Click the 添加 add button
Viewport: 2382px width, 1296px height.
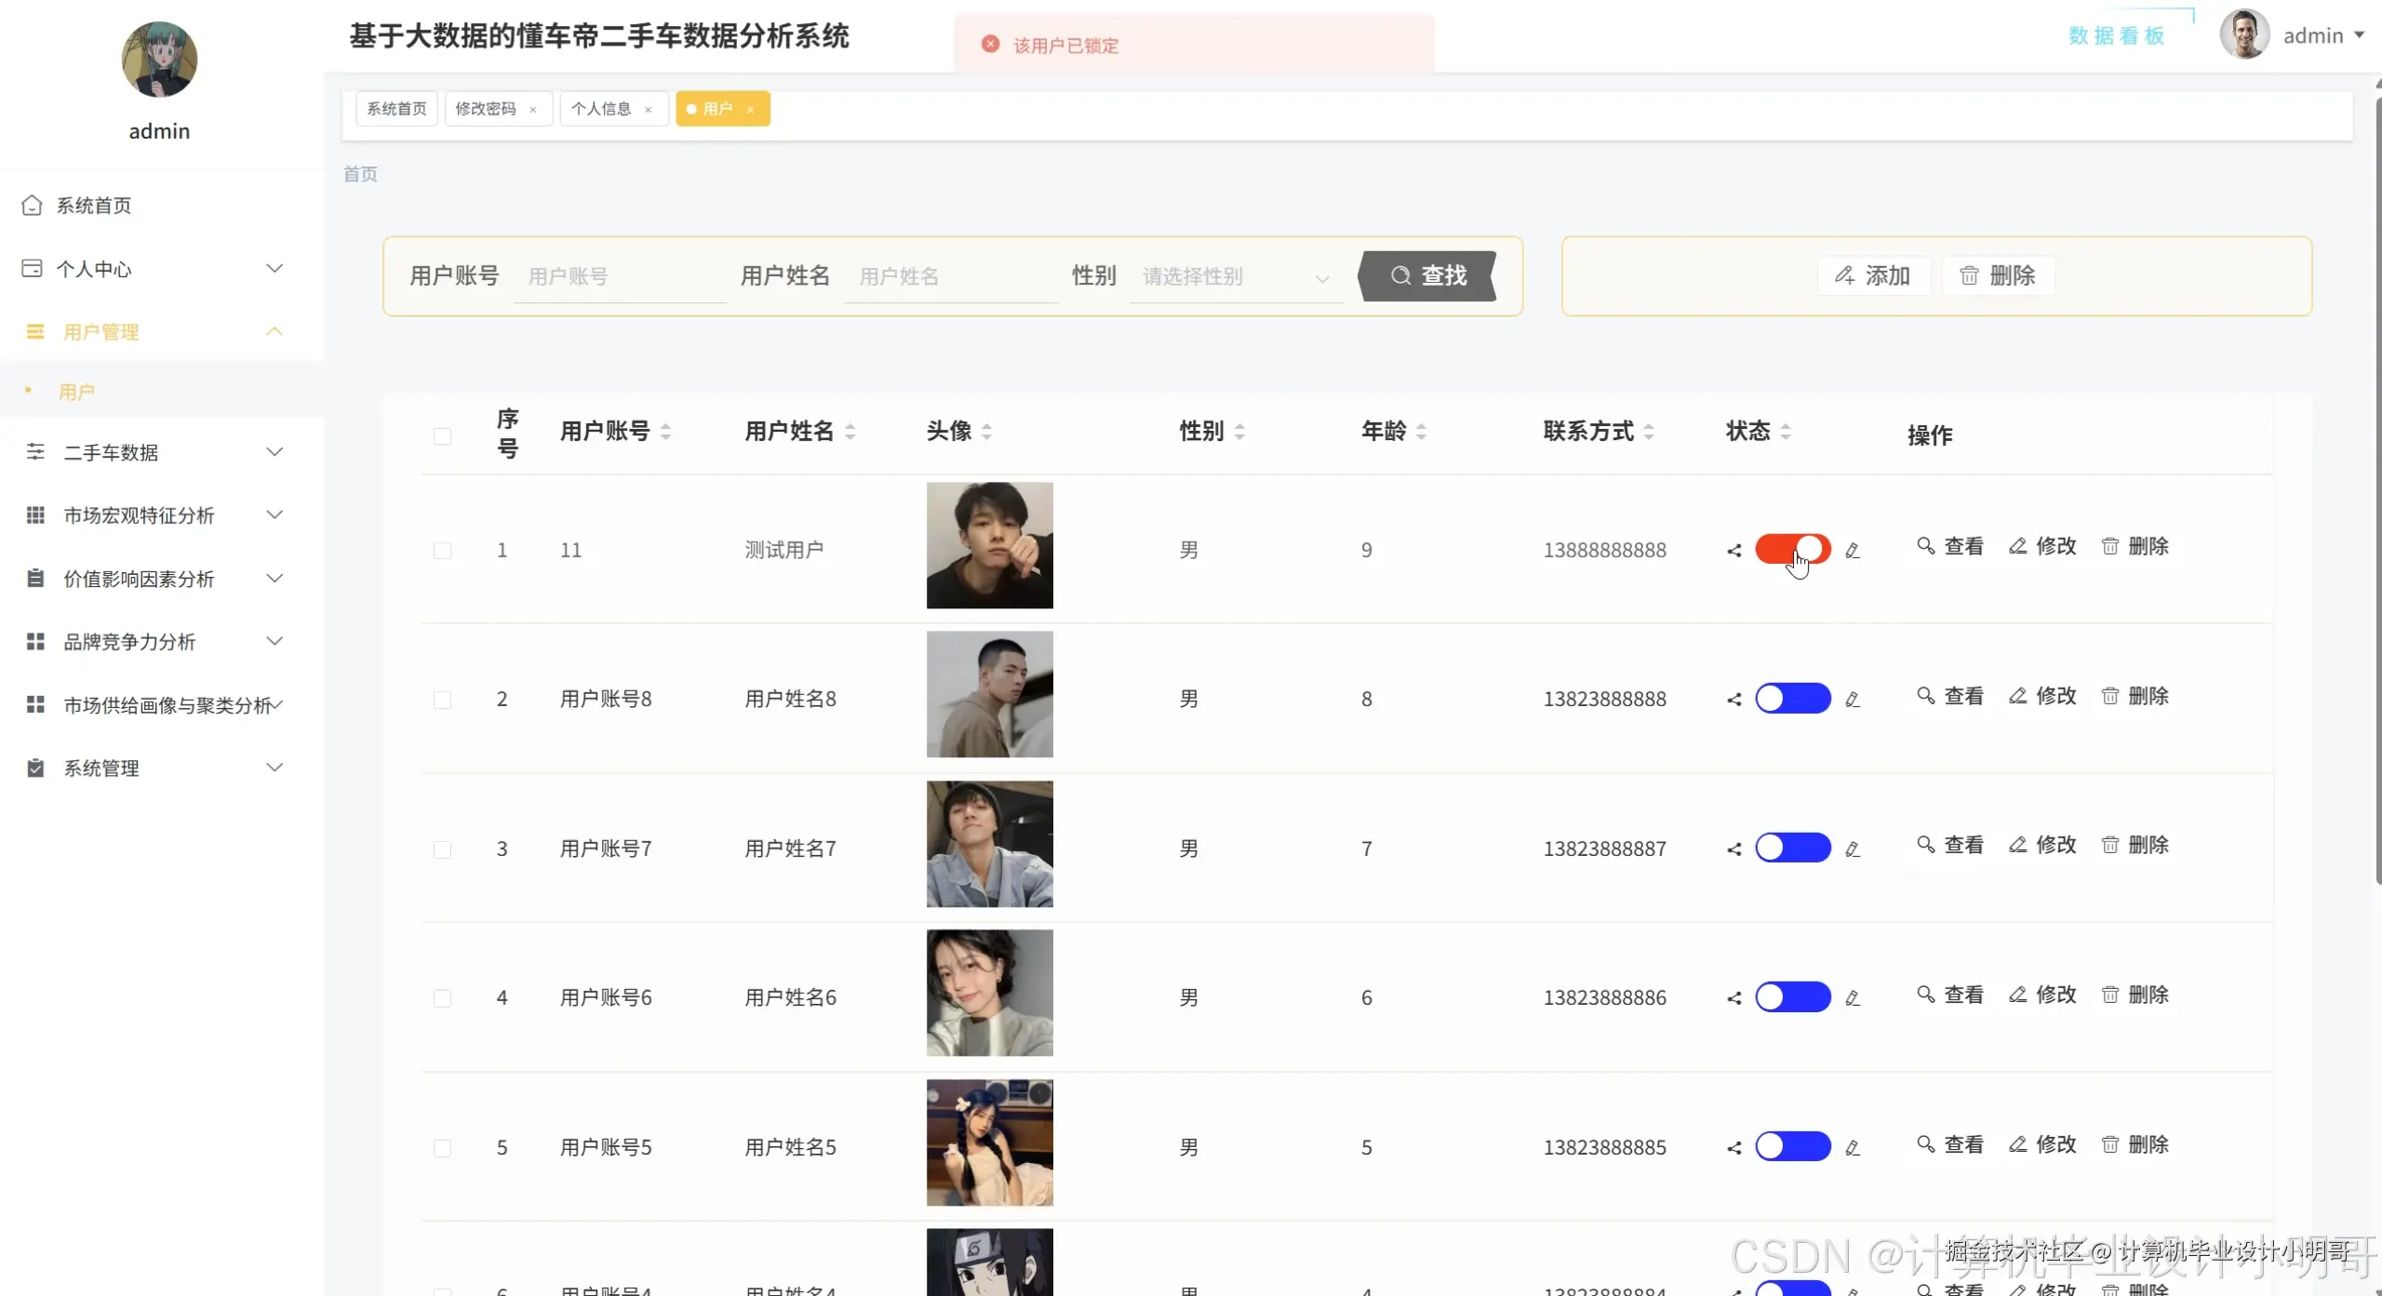tap(1874, 275)
